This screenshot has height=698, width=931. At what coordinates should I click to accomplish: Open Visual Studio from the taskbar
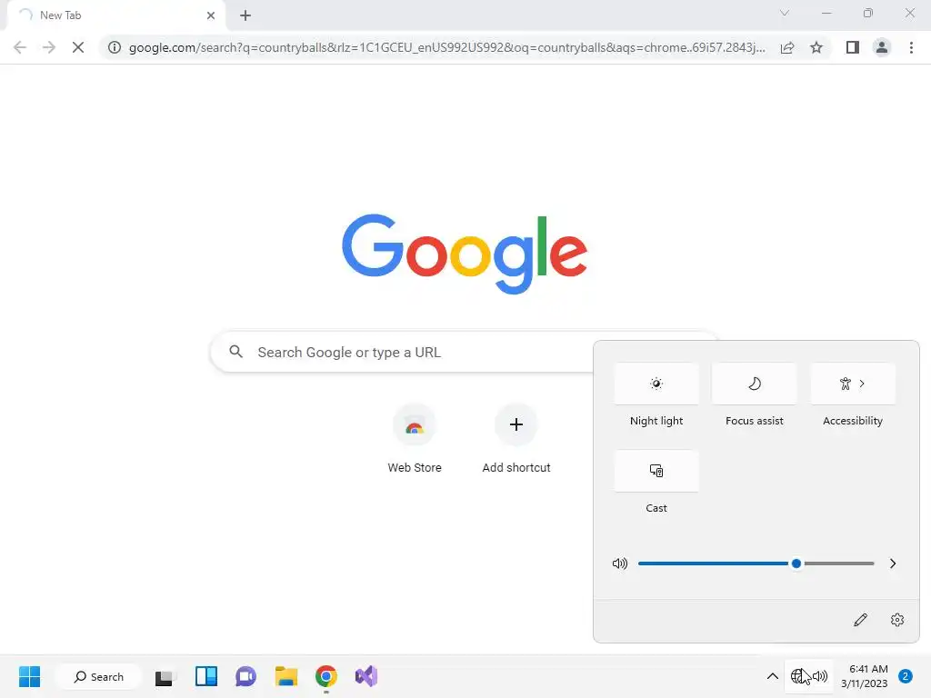click(366, 676)
